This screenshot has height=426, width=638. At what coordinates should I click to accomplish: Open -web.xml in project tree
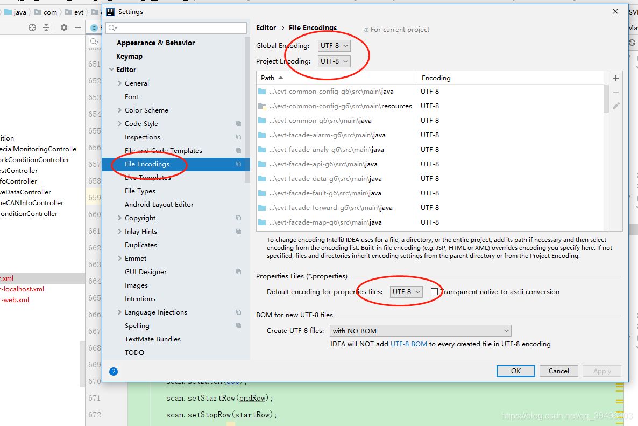(15, 300)
